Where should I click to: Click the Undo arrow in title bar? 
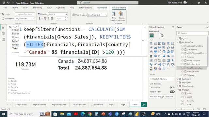coord(8,3)
